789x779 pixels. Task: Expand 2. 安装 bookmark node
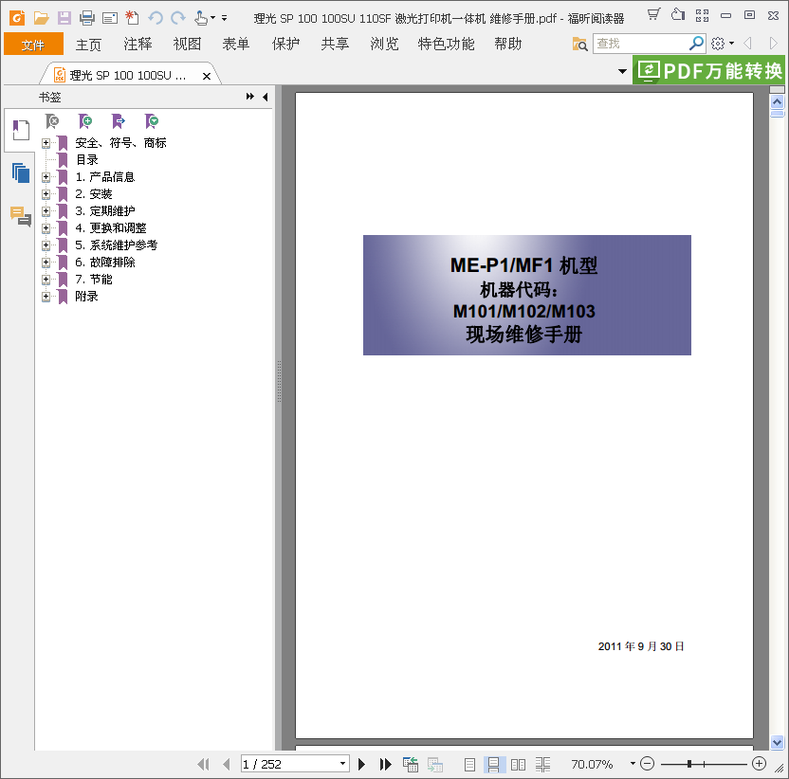click(46, 194)
